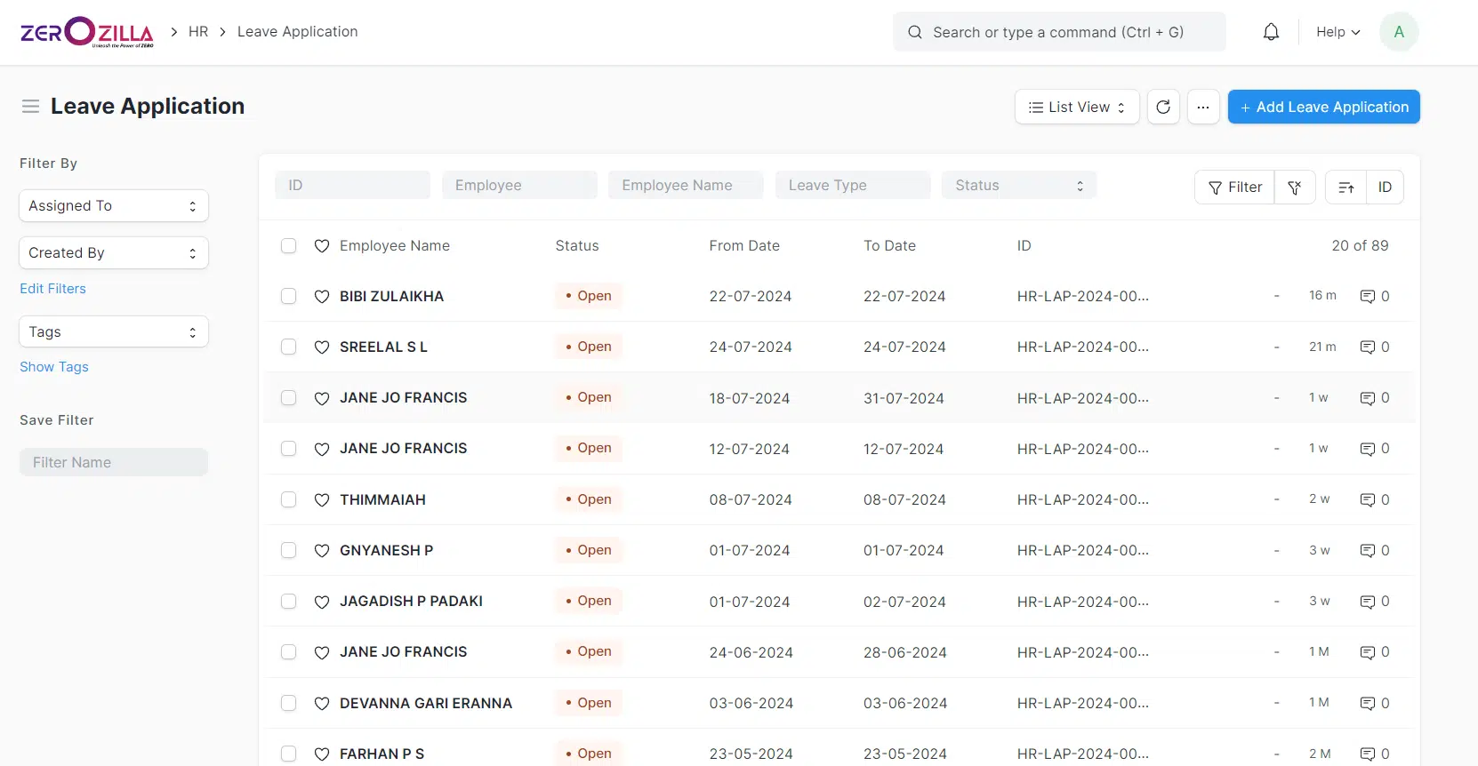Open the Help menu
1478x766 pixels.
click(1337, 32)
